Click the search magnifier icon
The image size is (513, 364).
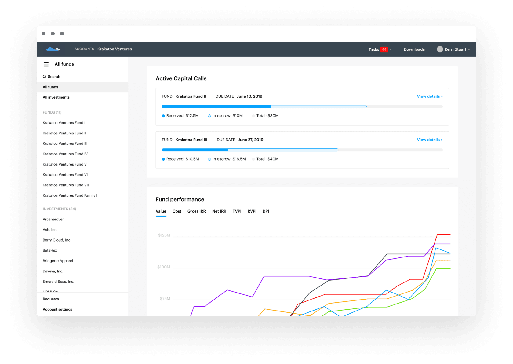point(45,77)
